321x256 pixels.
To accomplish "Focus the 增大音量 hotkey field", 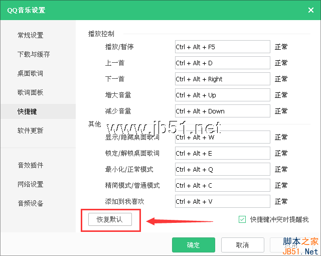I will pos(223,95).
